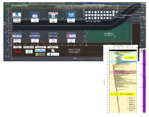Click the Aarsleff company logo

(x=17, y=15)
